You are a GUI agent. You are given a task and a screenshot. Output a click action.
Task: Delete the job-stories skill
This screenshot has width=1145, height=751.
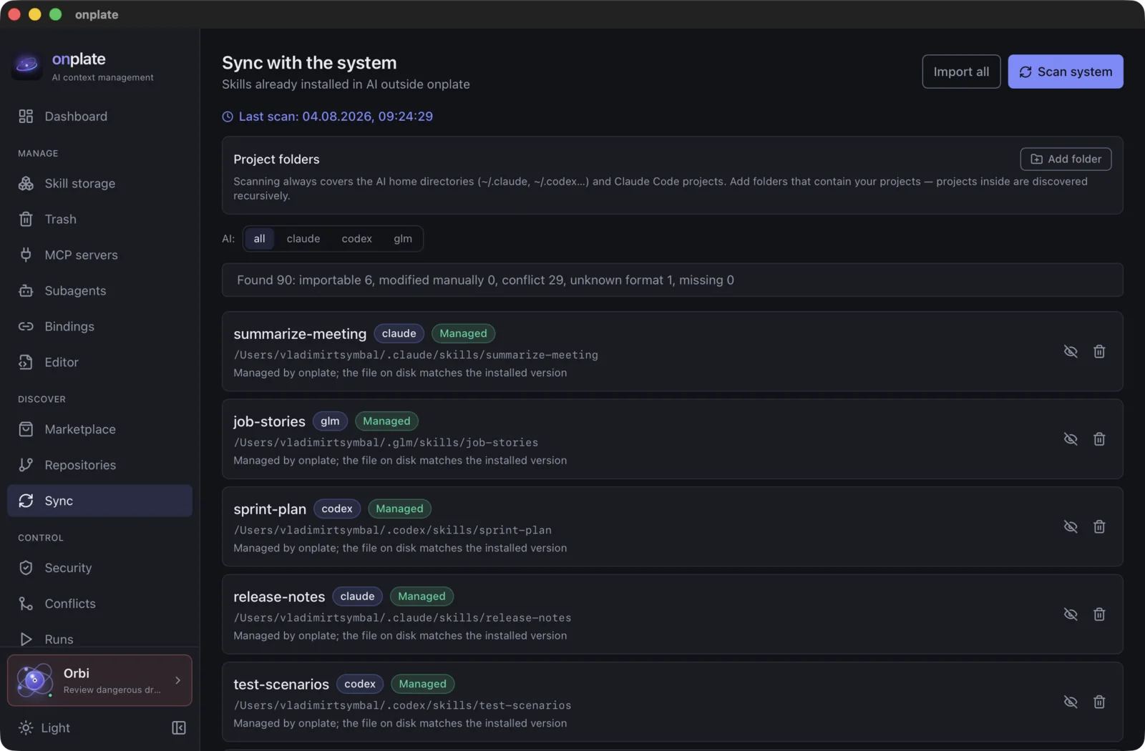pos(1099,439)
